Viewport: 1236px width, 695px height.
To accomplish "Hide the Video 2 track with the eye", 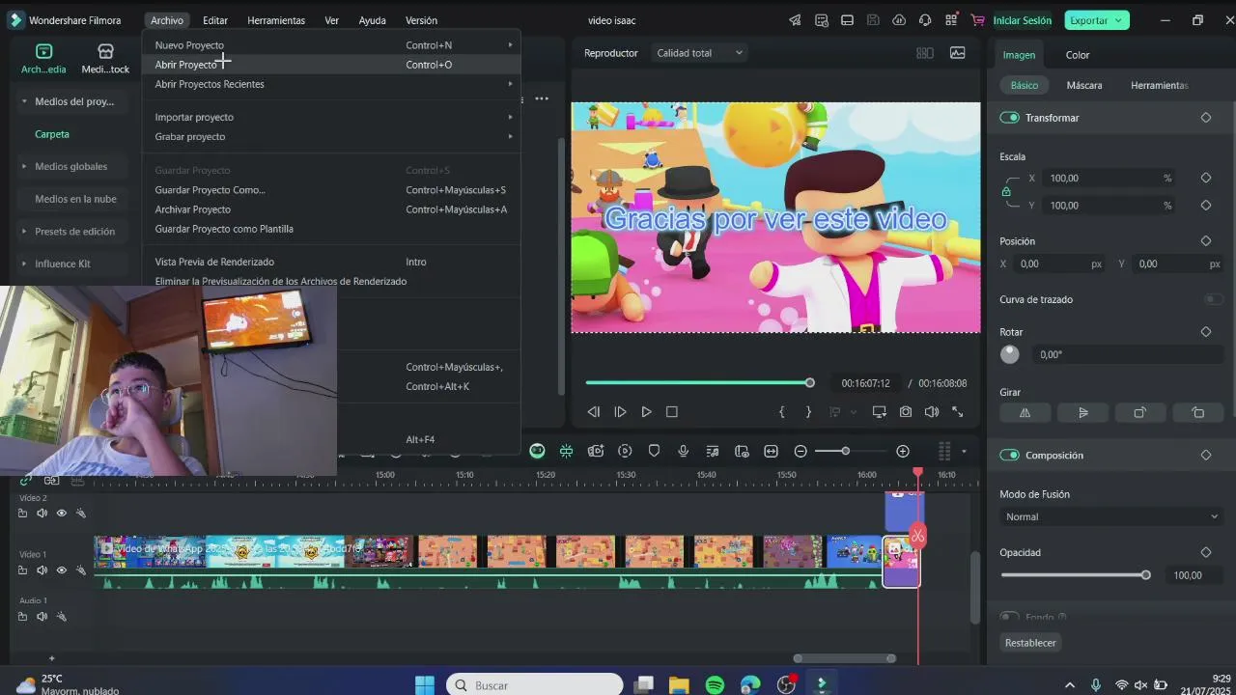I will point(62,514).
